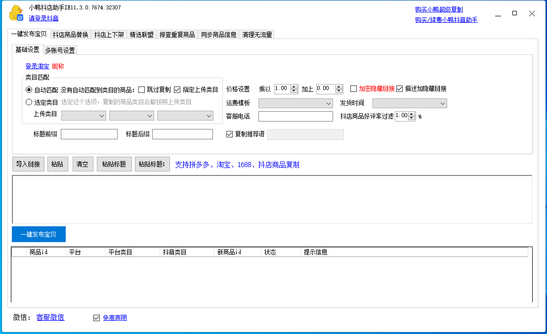Switch to the 抖店商品替换 tab

[71, 35]
